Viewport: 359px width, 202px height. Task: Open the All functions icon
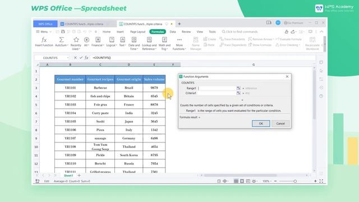pyautogui.click(x=86, y=42)
